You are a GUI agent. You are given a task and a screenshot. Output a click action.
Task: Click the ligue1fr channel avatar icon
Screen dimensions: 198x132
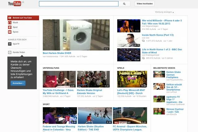10,44
